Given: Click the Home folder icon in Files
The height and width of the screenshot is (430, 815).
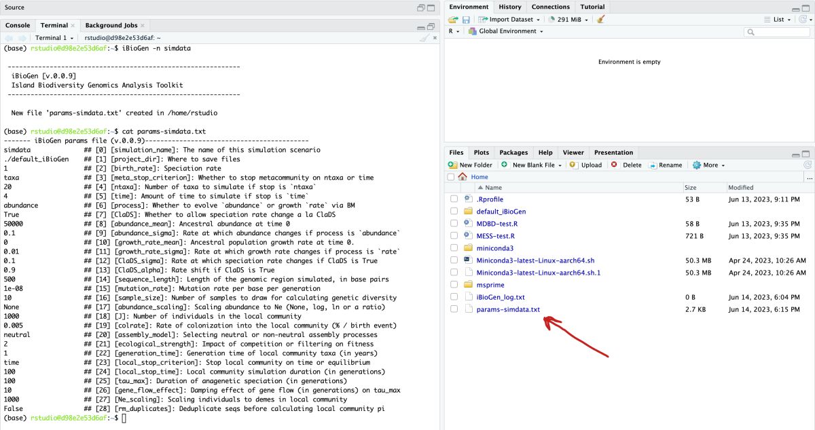Looking at the screenshot, I should (463, 177).
